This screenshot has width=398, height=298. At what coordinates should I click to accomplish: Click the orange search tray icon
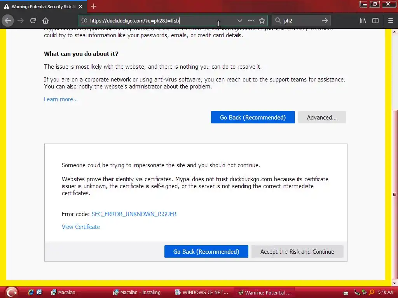[372, 293]
